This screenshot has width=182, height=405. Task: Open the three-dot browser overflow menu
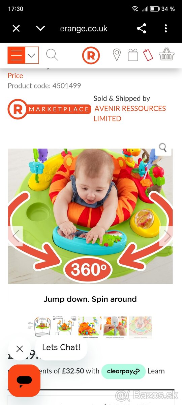point(165,28)
